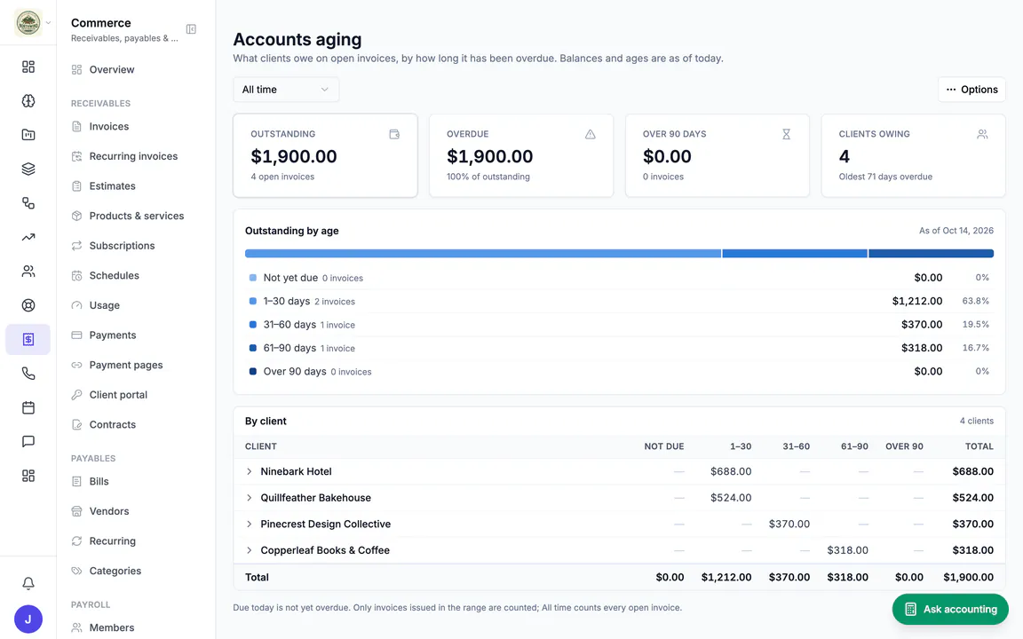
Task: Open Schedules in sidebar
Action: click(x=136, y=276)
